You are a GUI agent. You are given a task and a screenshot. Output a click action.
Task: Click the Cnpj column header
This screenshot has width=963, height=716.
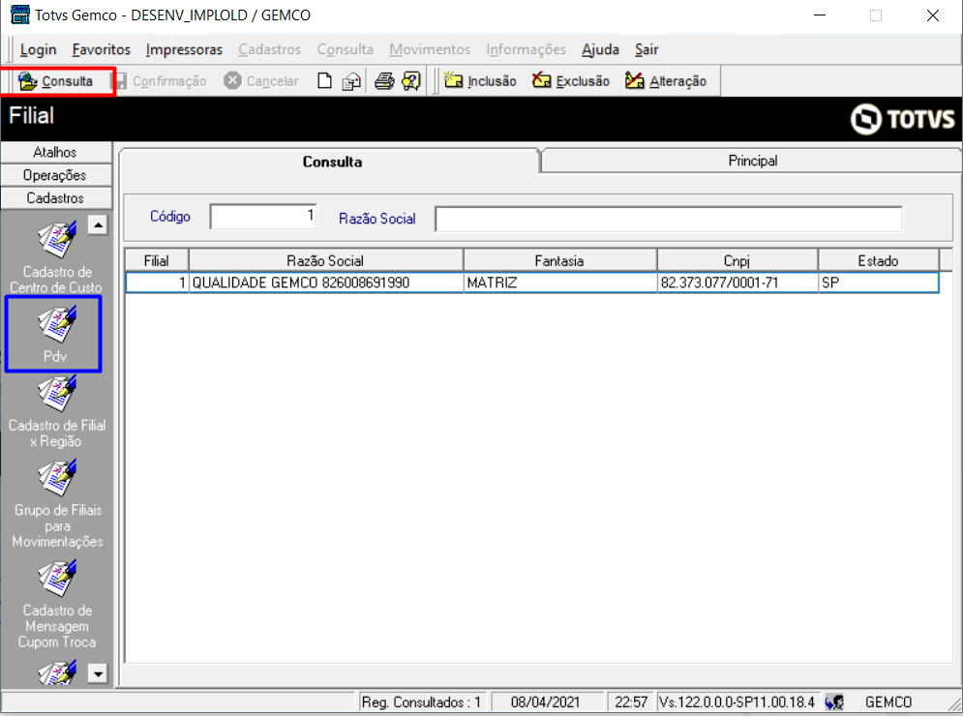(x=737, y=261)
